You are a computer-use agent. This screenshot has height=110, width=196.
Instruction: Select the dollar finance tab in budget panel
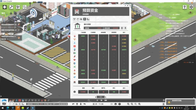[85, 19]
